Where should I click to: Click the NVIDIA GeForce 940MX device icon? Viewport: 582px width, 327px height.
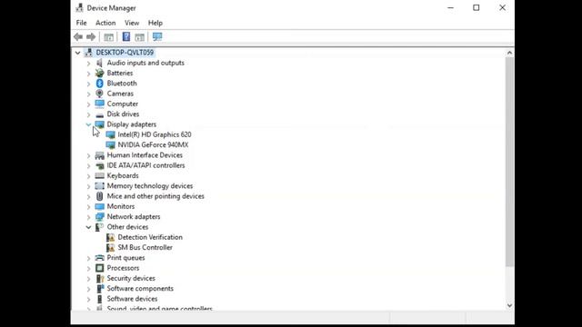point(110,145)
